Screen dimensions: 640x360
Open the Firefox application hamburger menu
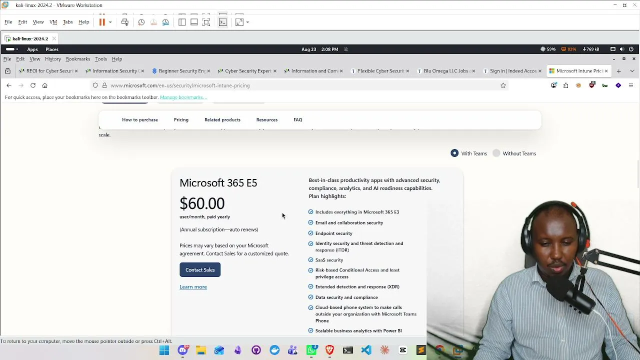point(631,85)
